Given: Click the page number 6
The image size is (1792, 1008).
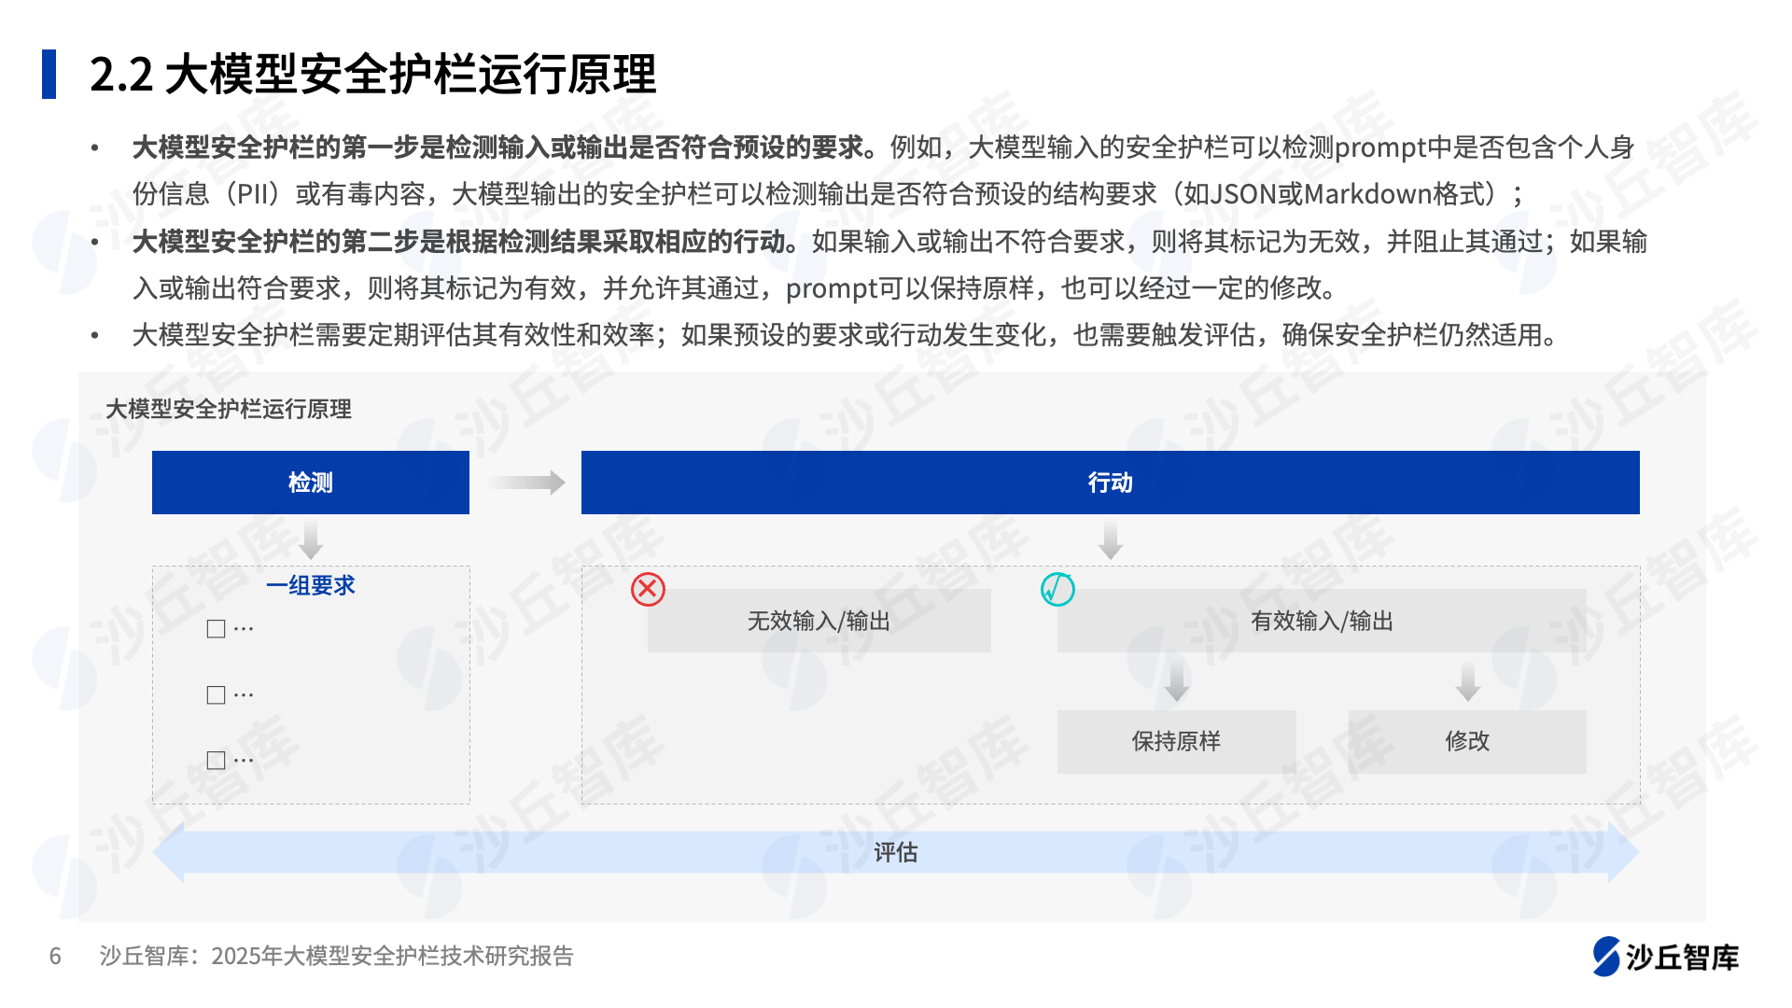Looking at the screenshot, I should coord(55,956).
